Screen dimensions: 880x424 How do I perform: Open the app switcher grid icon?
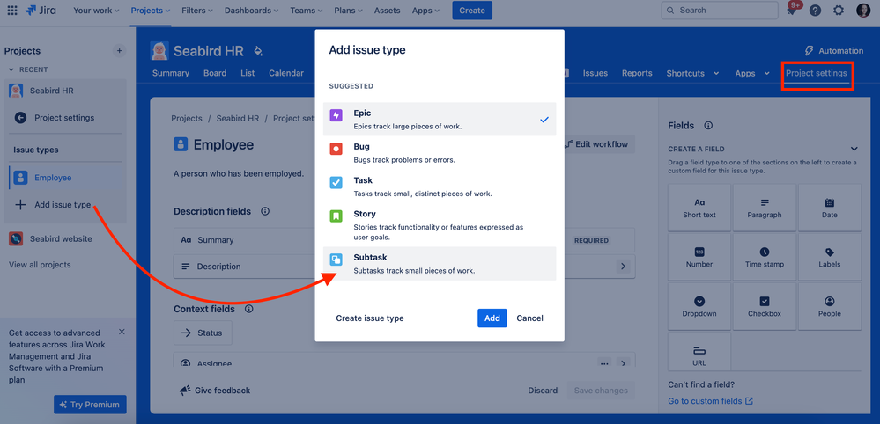11,11
